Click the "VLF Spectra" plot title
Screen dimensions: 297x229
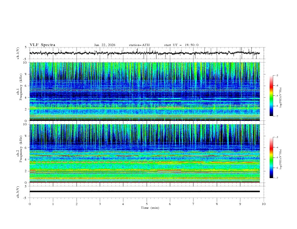pyautogui.click(x=42, y=45)
